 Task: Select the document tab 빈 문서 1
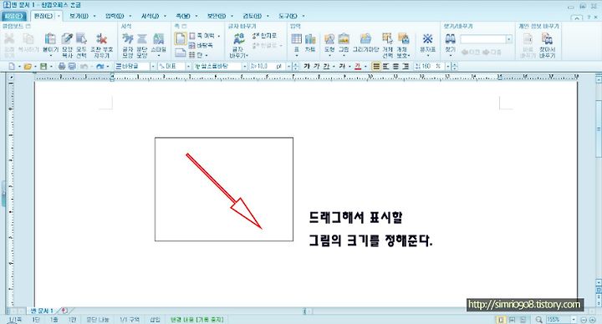pos(42,311)
